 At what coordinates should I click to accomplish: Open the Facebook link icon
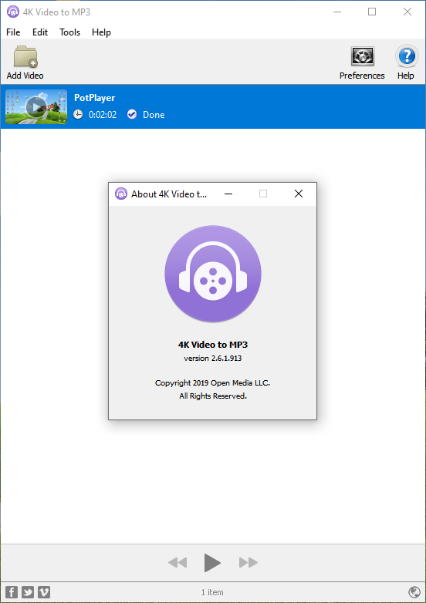point(12,592)
